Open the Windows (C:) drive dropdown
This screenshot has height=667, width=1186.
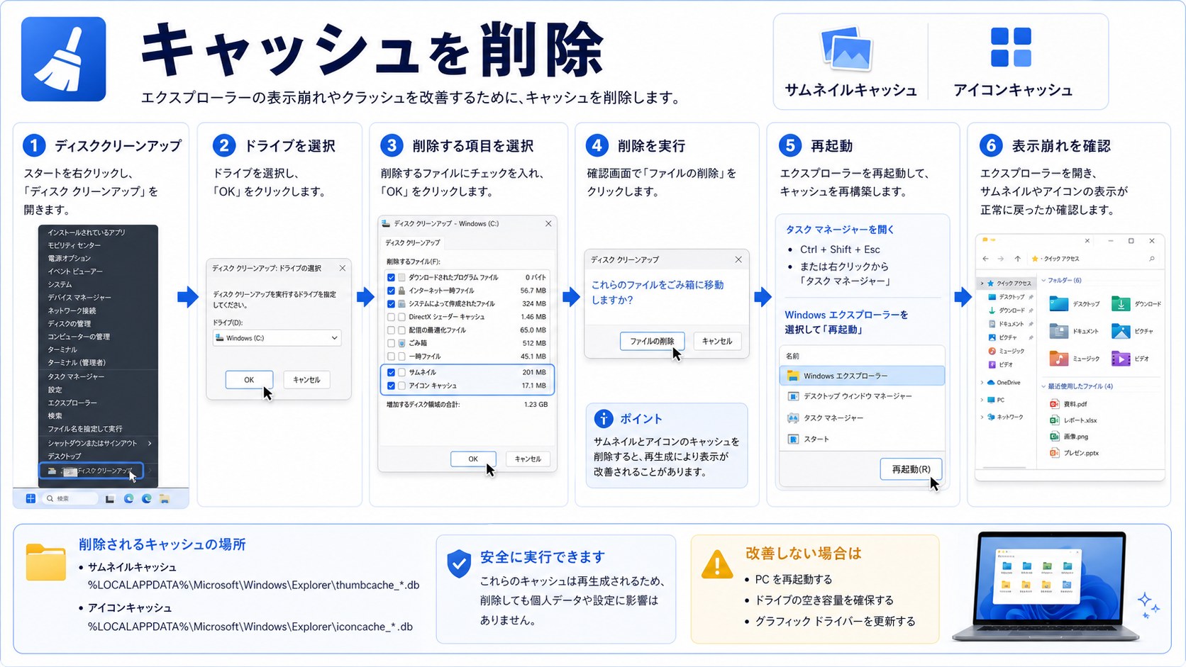[277, 338]
